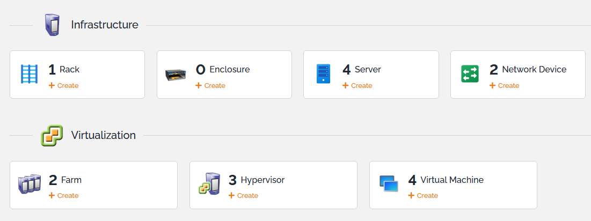
Task: Click the green Network Device icon
Action: pos(470,74)
